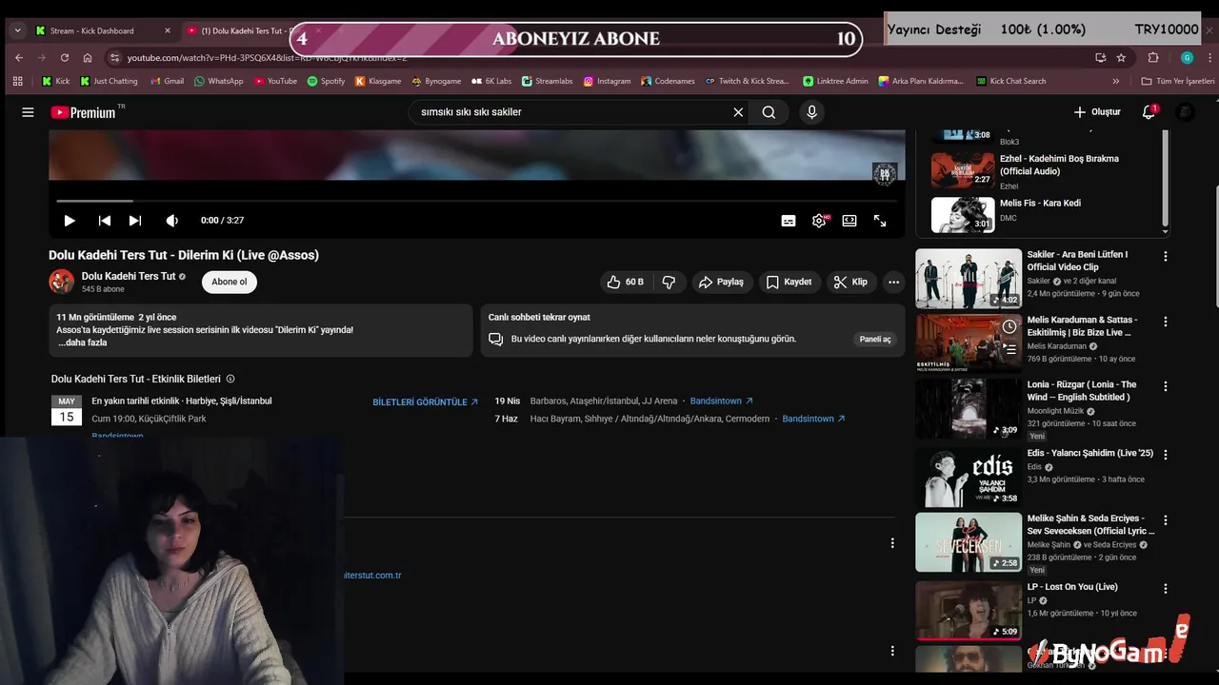The height and width of the screenshot is (685, 1219).
Task: Start voice search with microphone
Action: 811,112
